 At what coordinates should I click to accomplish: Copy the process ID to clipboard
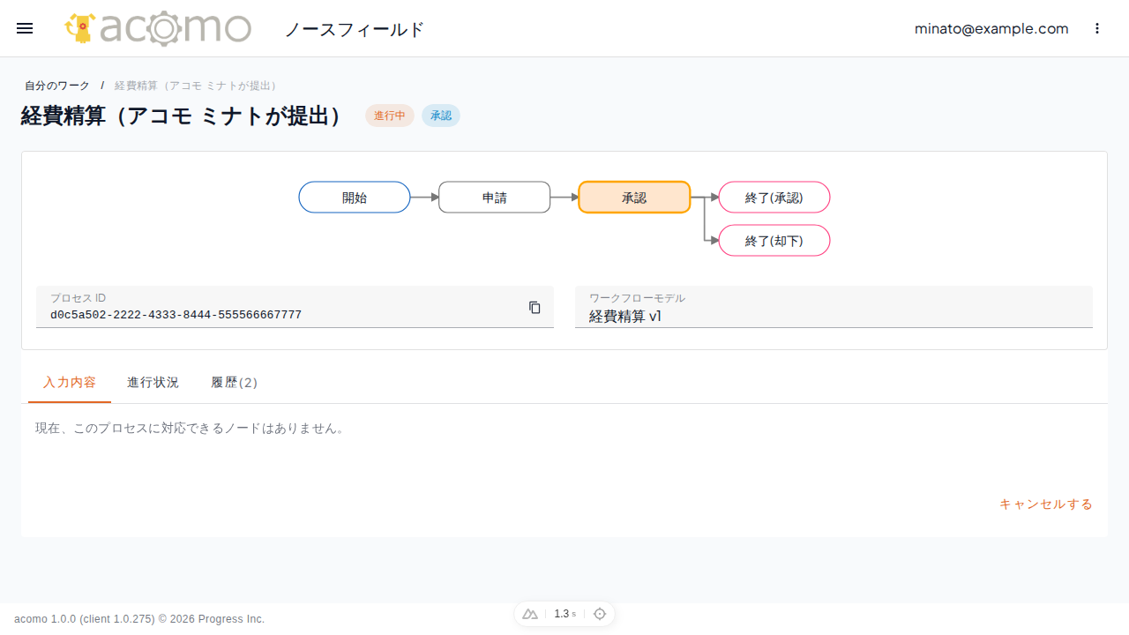(x=535, y=307)
